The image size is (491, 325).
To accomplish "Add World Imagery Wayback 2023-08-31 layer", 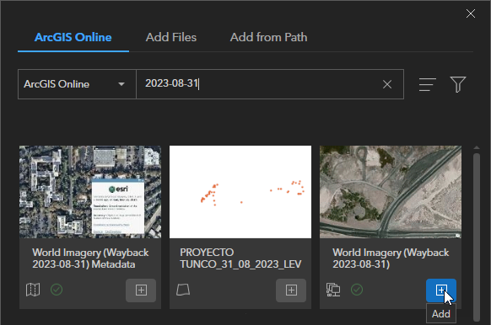I will click(x=441, y=290).
